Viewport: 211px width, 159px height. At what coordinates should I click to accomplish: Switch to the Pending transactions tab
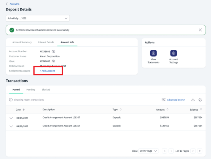point(31,89)
